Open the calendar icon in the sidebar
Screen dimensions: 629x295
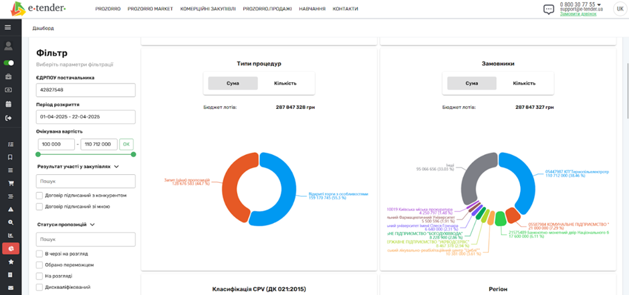[8, 104]
